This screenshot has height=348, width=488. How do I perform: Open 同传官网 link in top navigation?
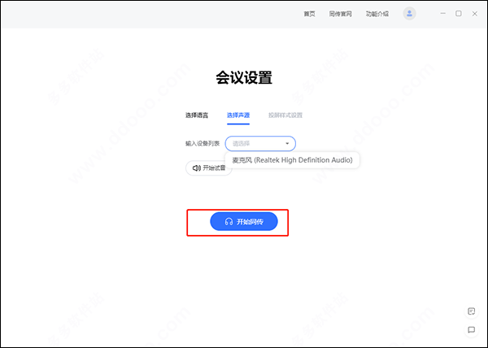[x=340, y=14]
